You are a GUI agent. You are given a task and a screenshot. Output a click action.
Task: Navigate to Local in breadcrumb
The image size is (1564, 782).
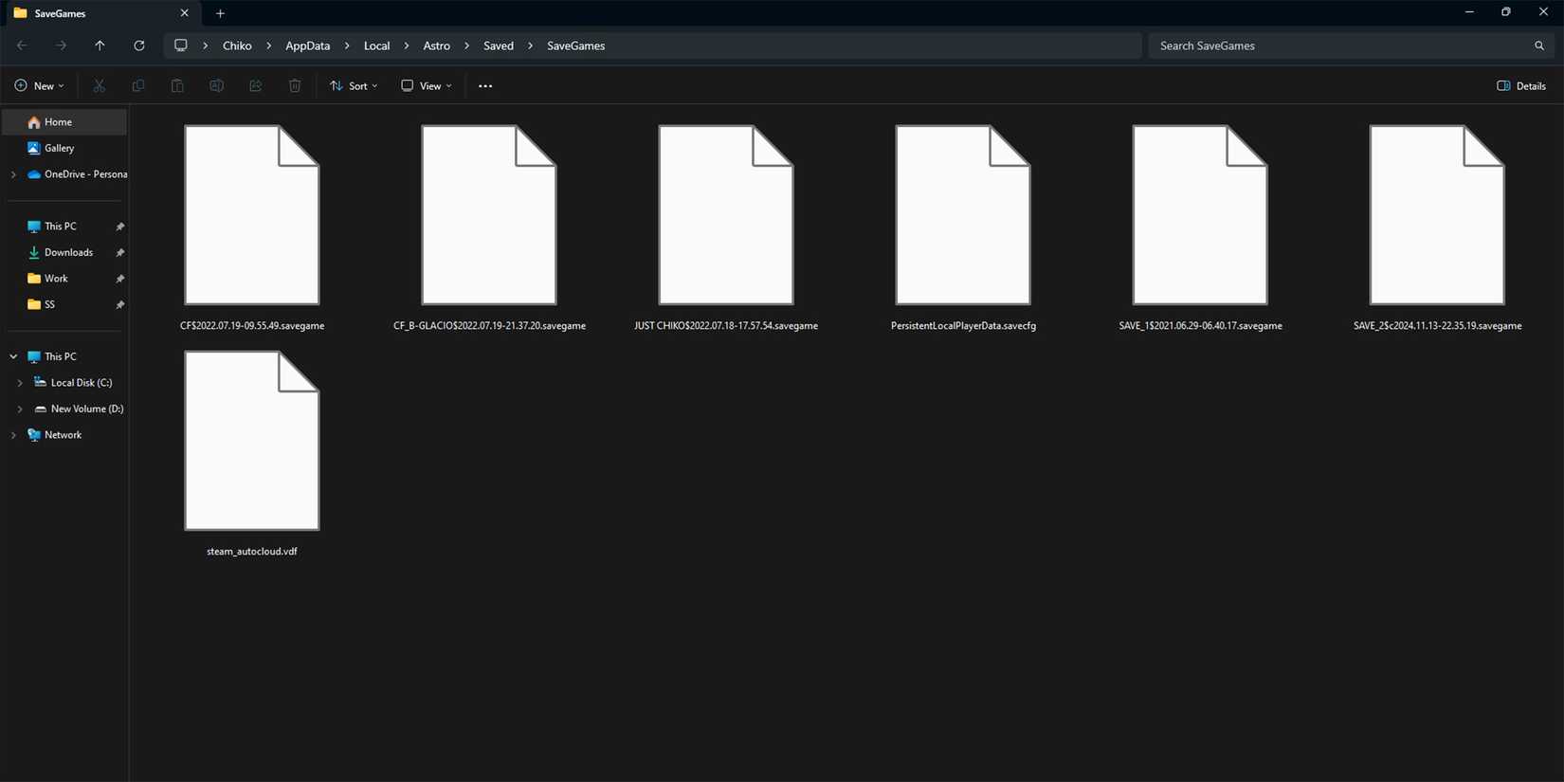[x=376, y=45]
